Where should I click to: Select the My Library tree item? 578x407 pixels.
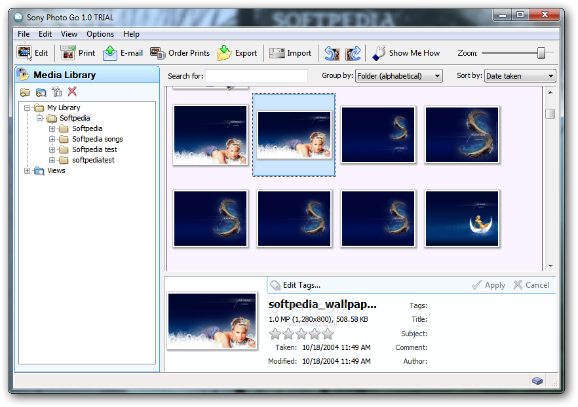(64, 107)
